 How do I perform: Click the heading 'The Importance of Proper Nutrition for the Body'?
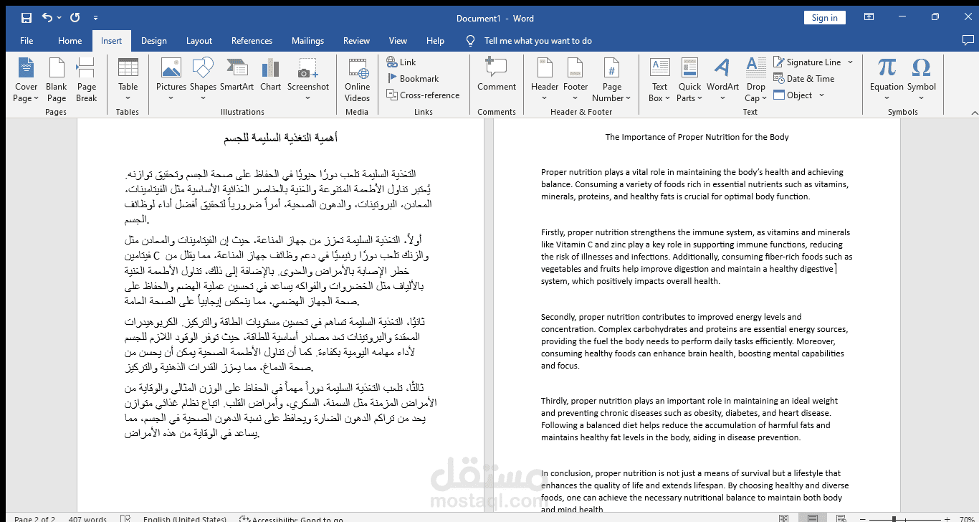[697, 137]
